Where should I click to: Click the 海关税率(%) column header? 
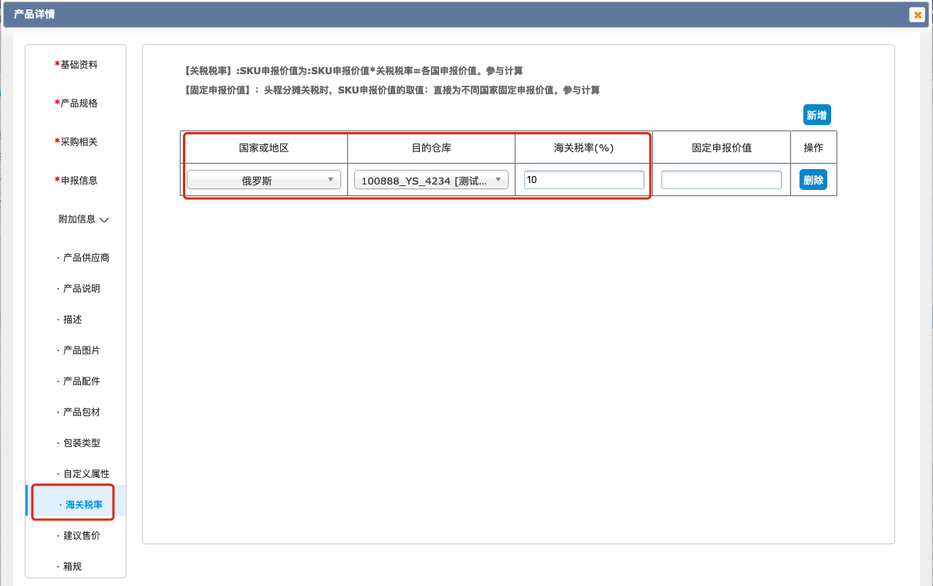point(584,147)
